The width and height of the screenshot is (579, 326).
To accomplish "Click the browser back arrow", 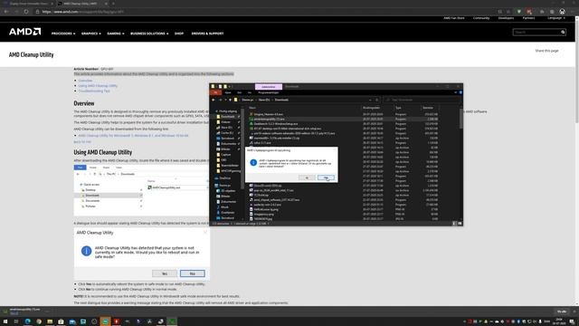I will (6, 12).
